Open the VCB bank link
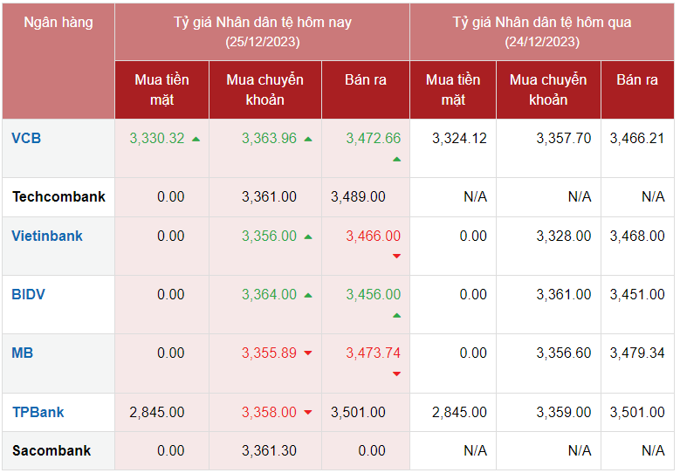This screenshot has height=473, width=680. tap(26, 138)
